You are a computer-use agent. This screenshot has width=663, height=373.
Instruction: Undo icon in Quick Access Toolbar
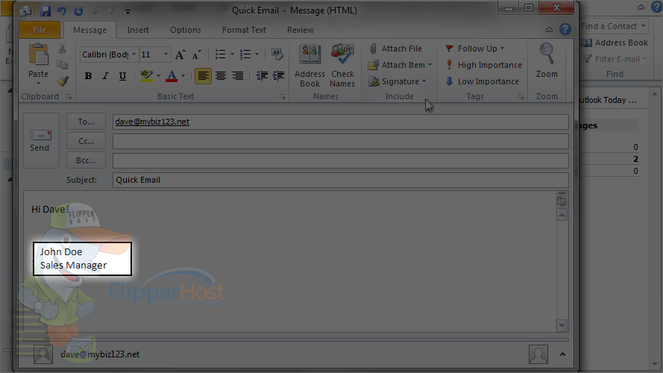[62, 11]
